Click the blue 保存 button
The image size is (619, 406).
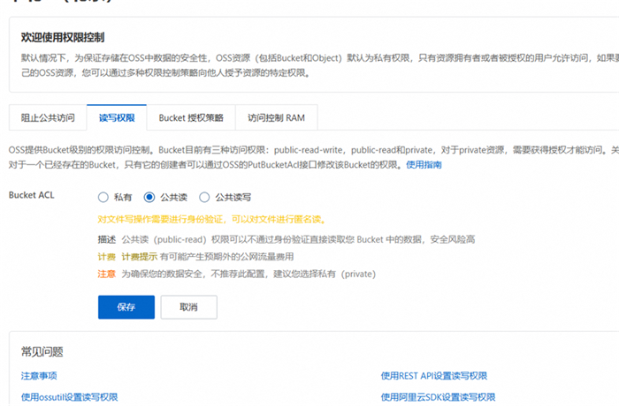tap(126, 307)
